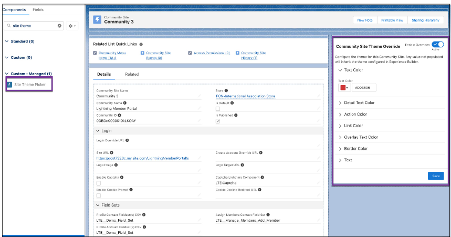Click the Community Site Events link icon
Screen dimensions: 451x237
point(142,53)
